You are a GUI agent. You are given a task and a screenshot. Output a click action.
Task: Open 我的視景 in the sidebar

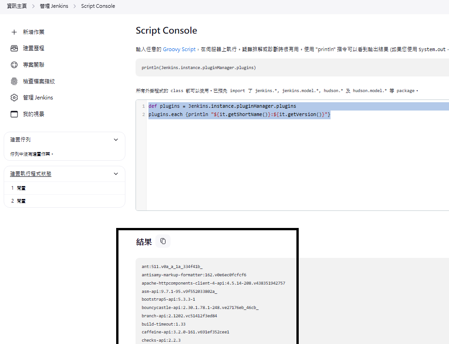coord(34,114)
